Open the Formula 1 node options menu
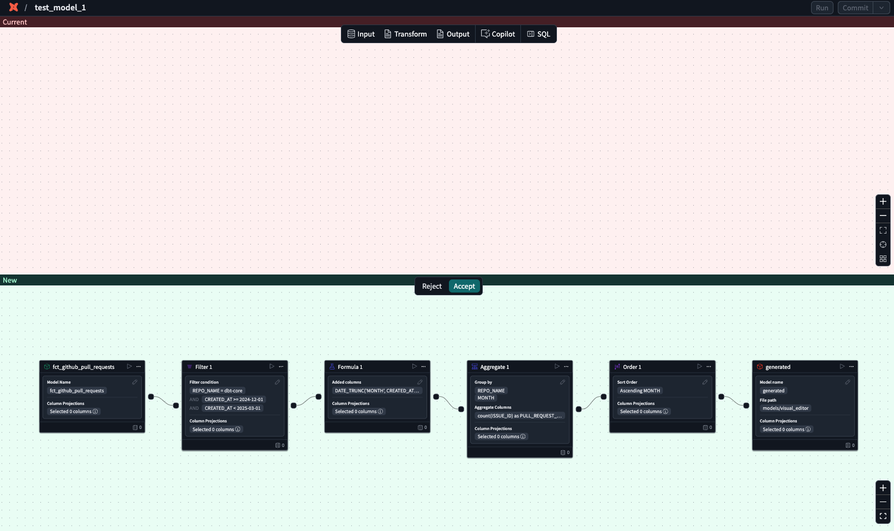This screenshot has width=894, height=531. pyautogui.click(x=423, y=366)
